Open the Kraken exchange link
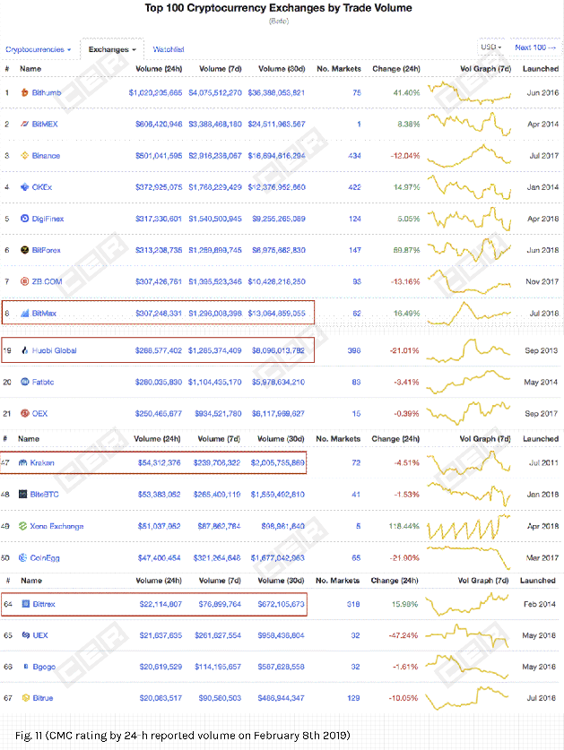 click(42, 462)
